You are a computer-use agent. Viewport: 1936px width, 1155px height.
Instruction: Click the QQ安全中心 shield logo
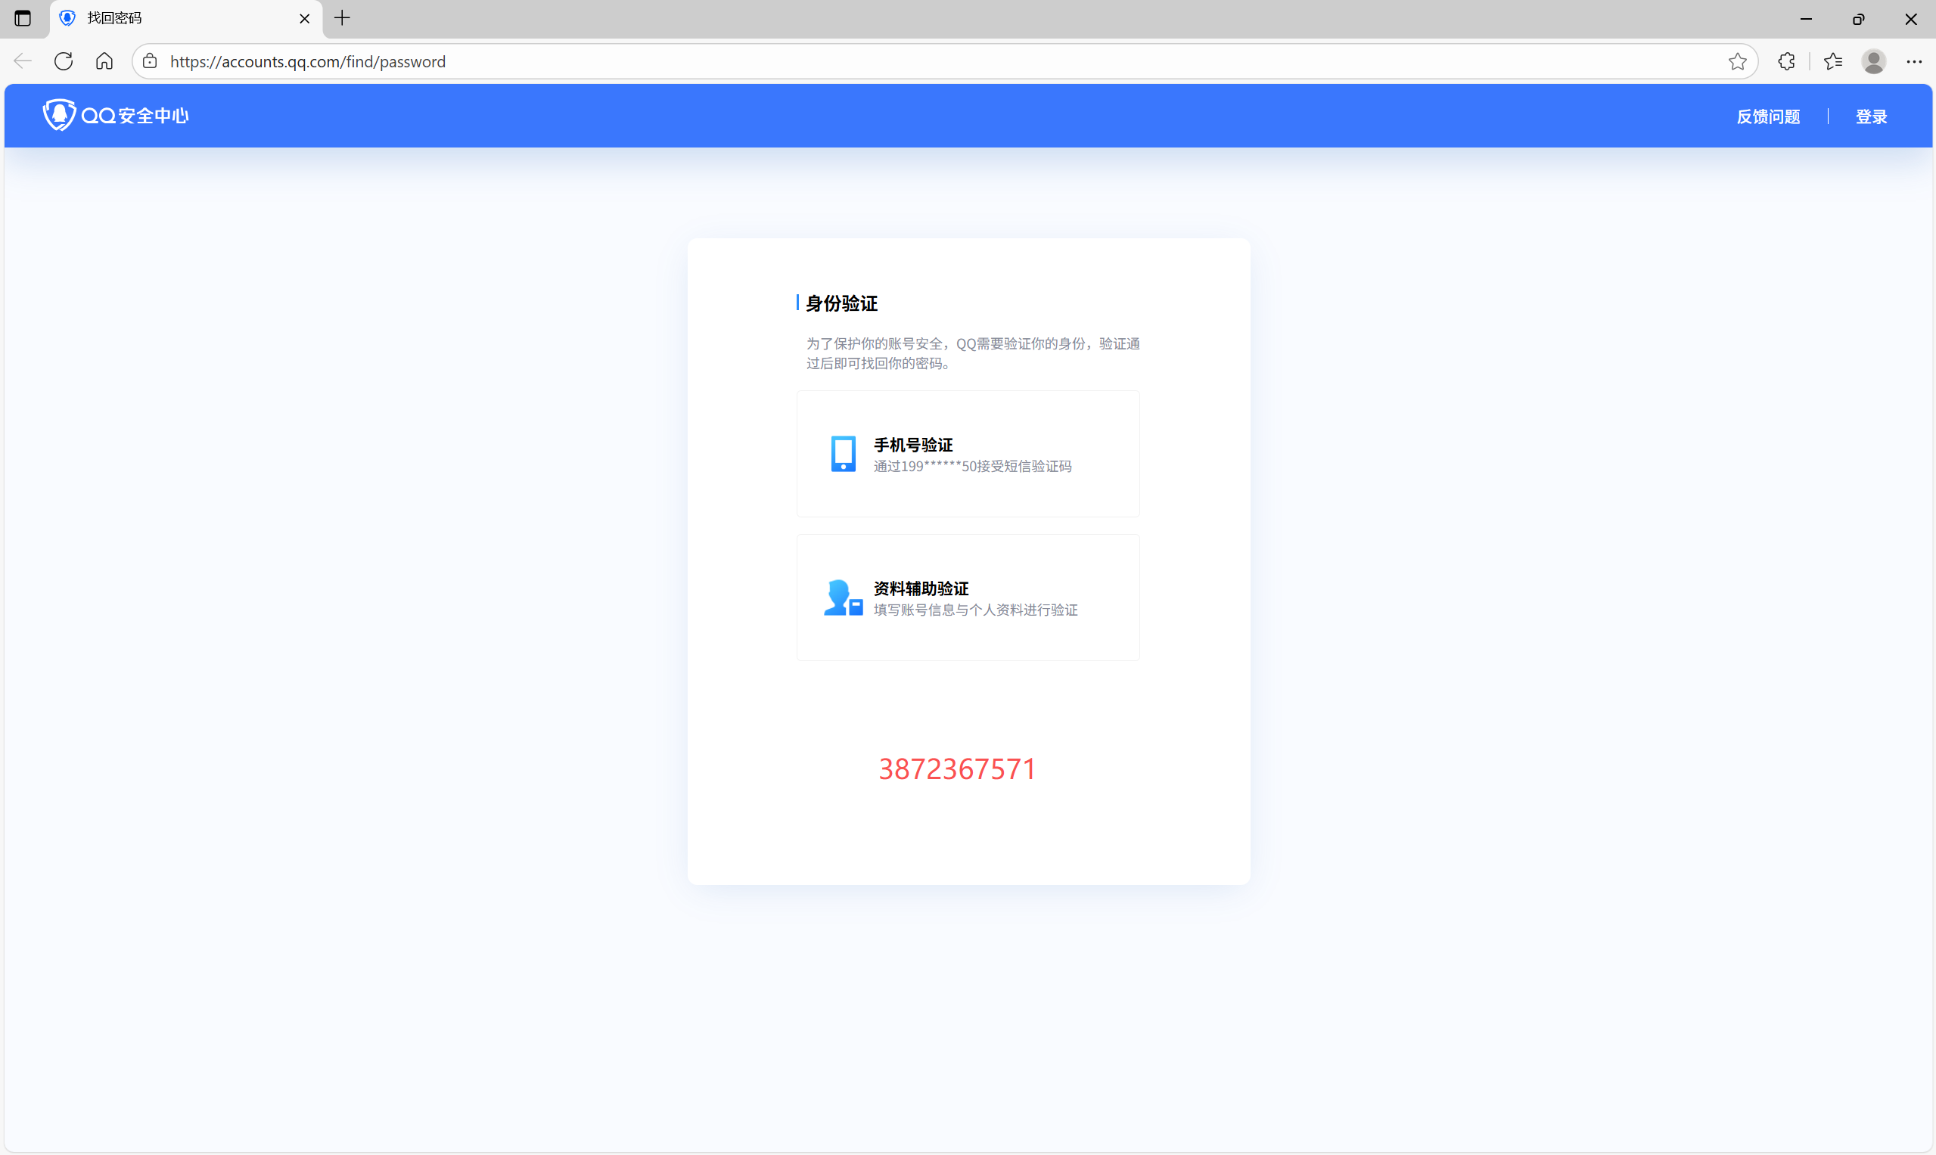click(59, 115)
